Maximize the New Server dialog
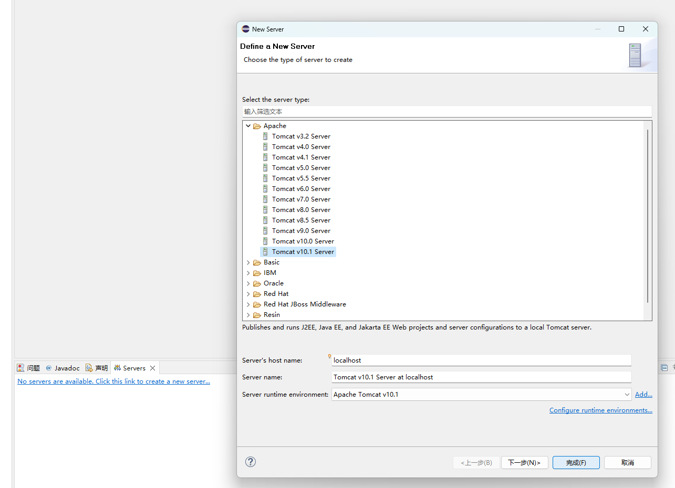Screen dimensions: 675x488 (621, 29)
